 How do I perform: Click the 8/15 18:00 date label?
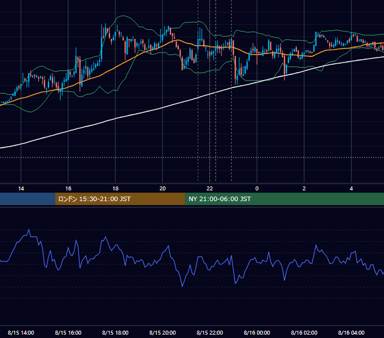tap(115, 332)
